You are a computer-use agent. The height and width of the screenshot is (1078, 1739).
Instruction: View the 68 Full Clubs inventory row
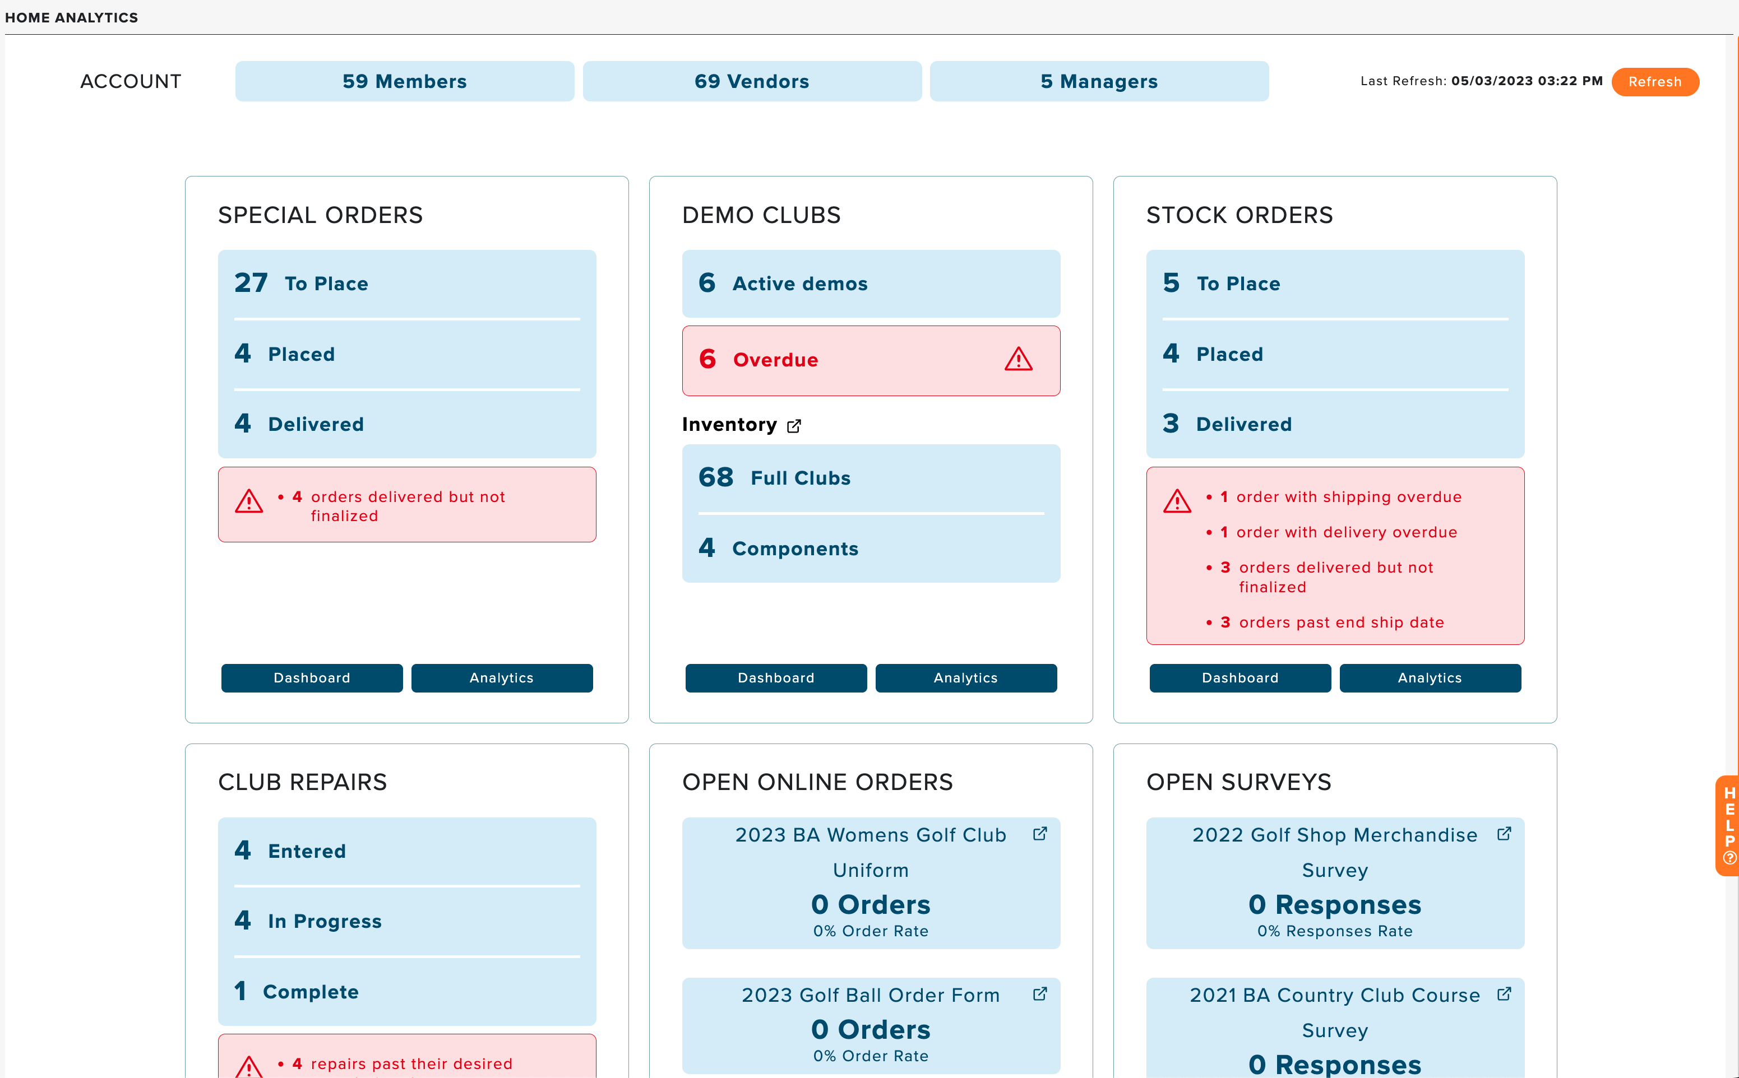click(871, 478)
